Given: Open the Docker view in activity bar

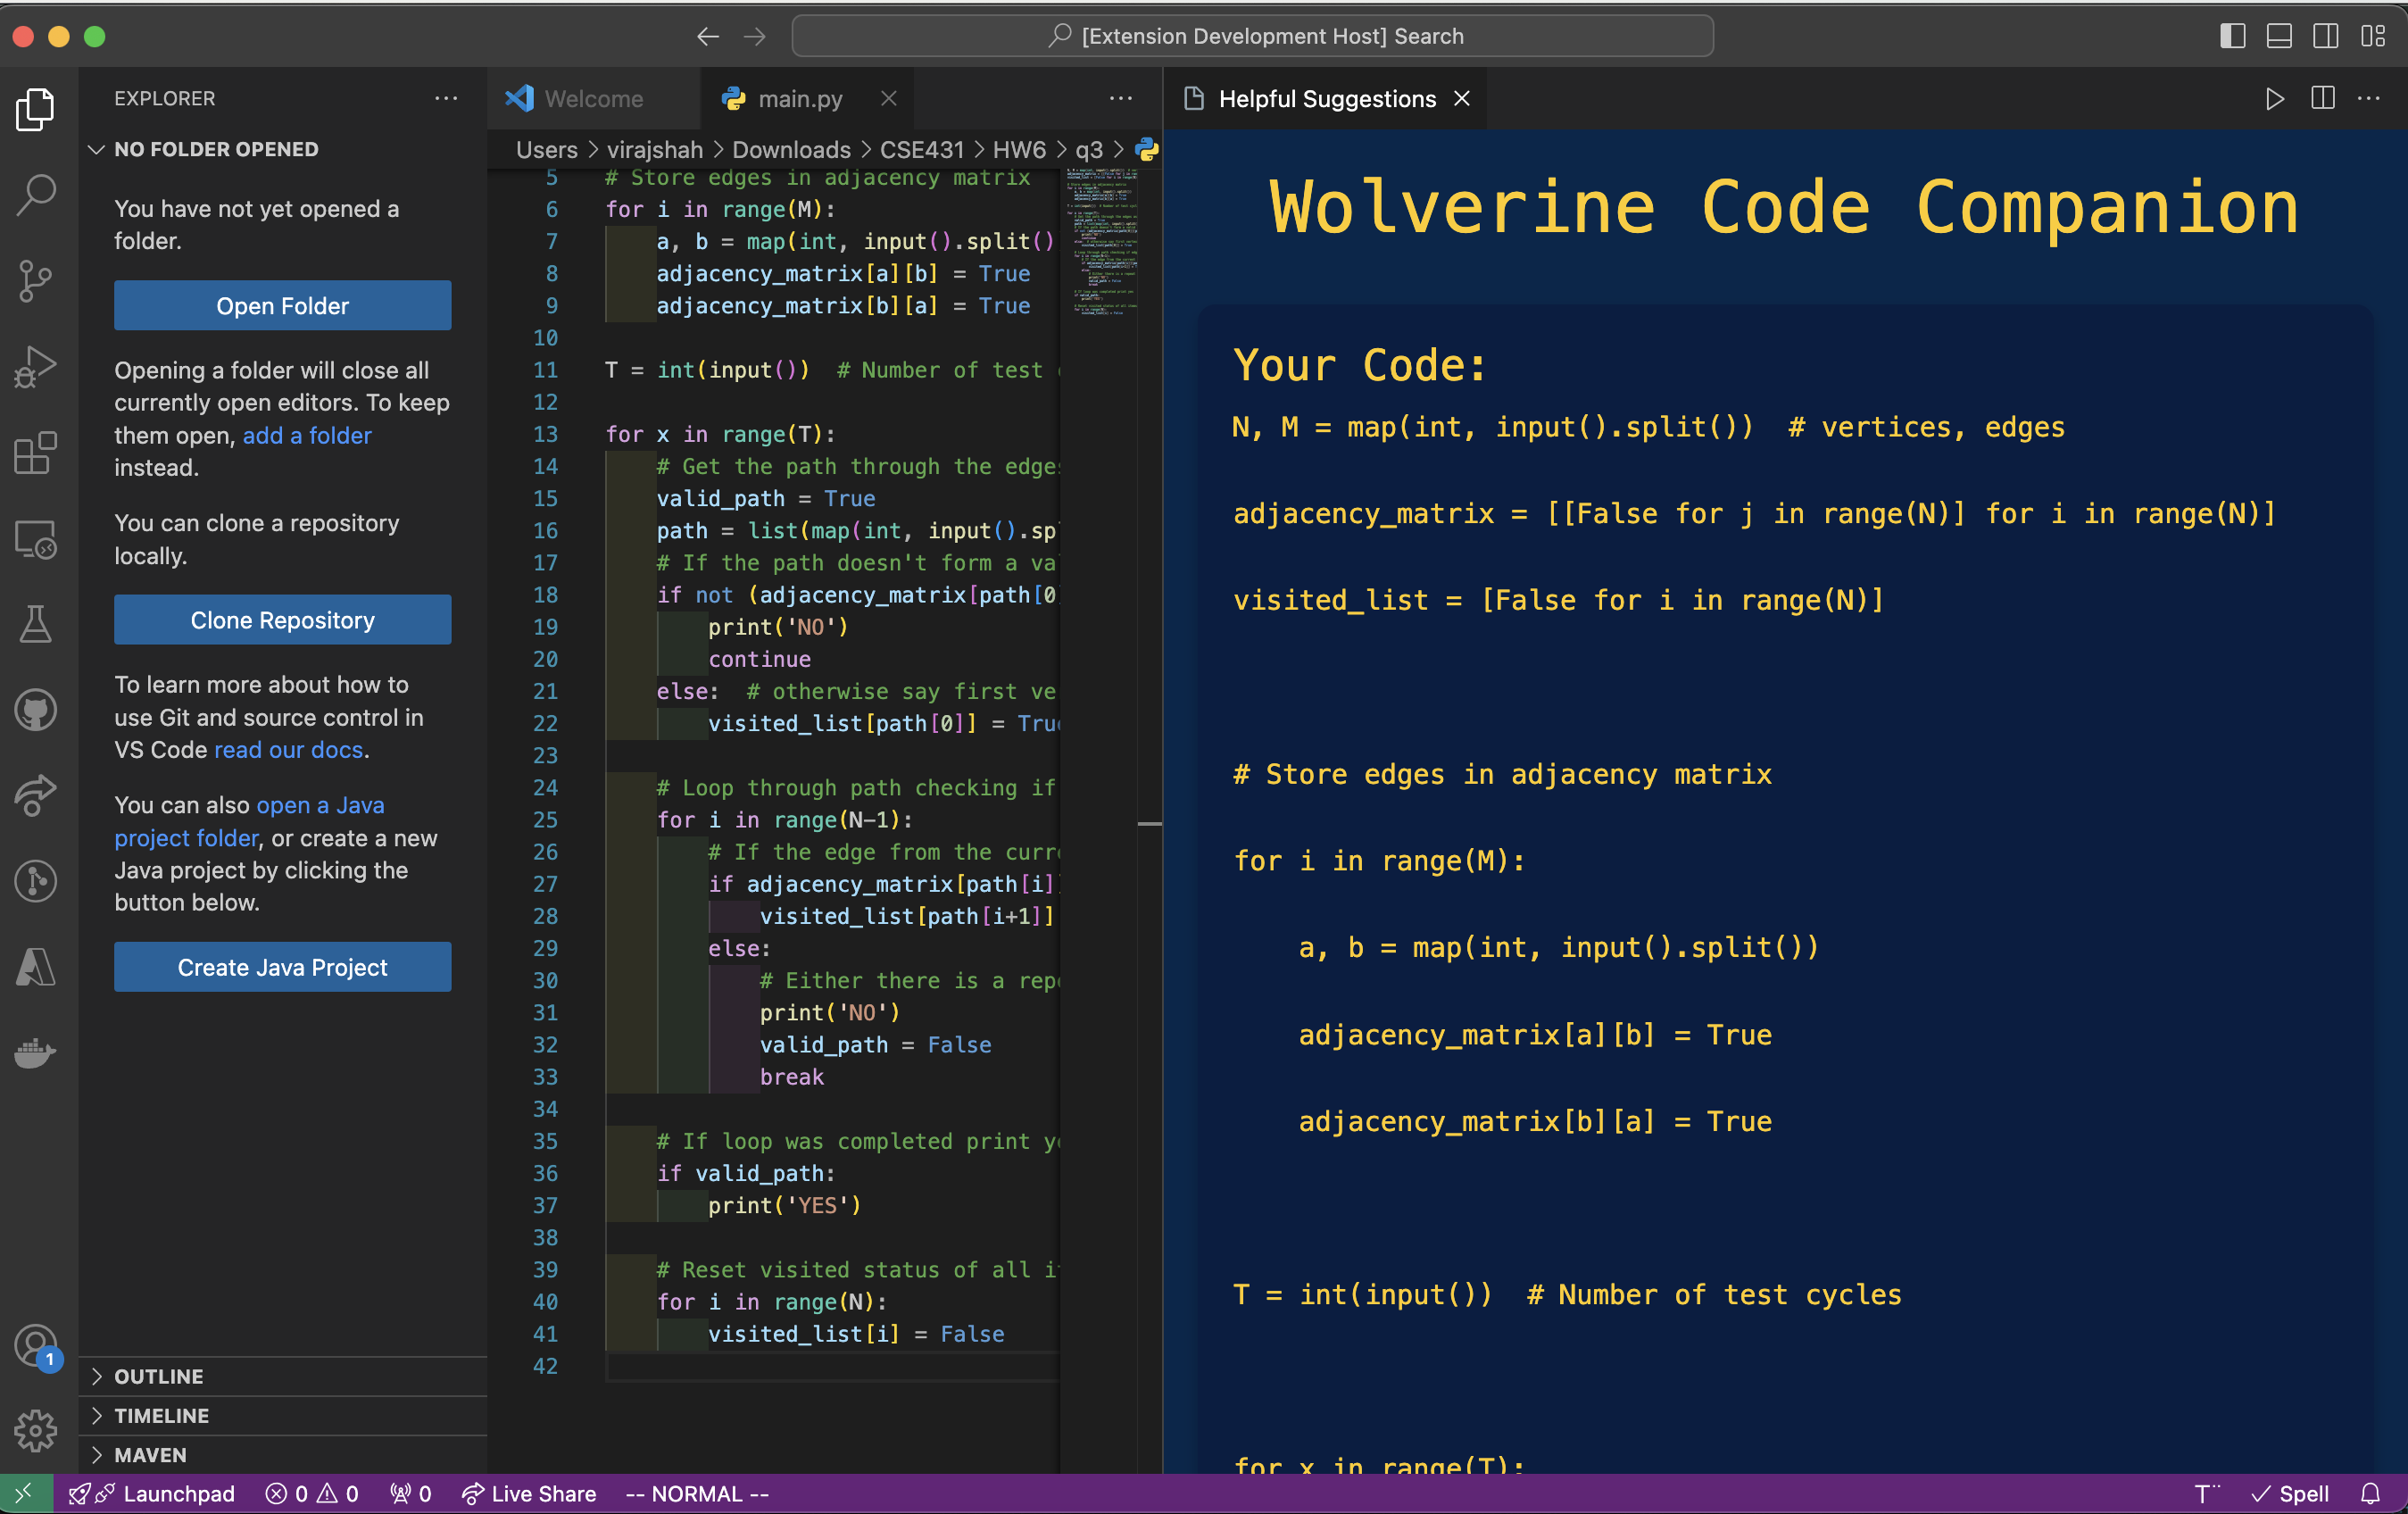Looking at the screenshot, I should pyautogui.click(x=36, y=1053).
